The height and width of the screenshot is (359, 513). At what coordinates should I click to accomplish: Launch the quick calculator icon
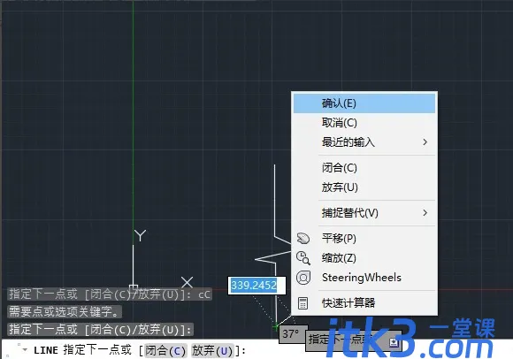coord(302,303)
